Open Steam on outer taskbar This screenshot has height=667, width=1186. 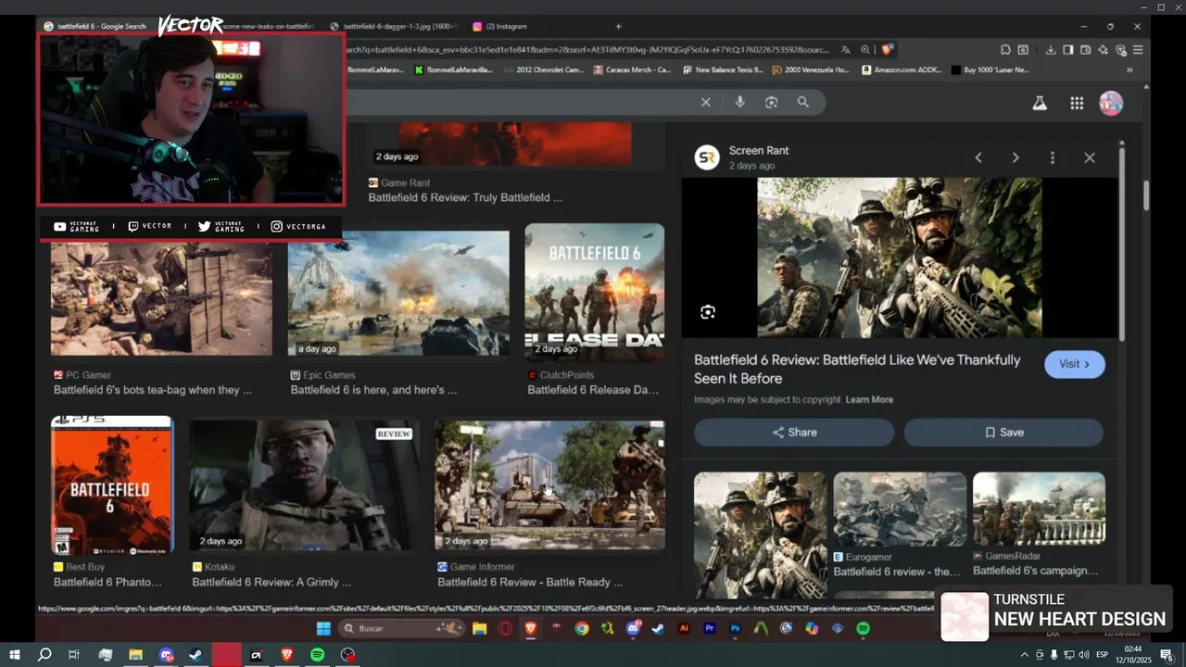click(196, 655)
